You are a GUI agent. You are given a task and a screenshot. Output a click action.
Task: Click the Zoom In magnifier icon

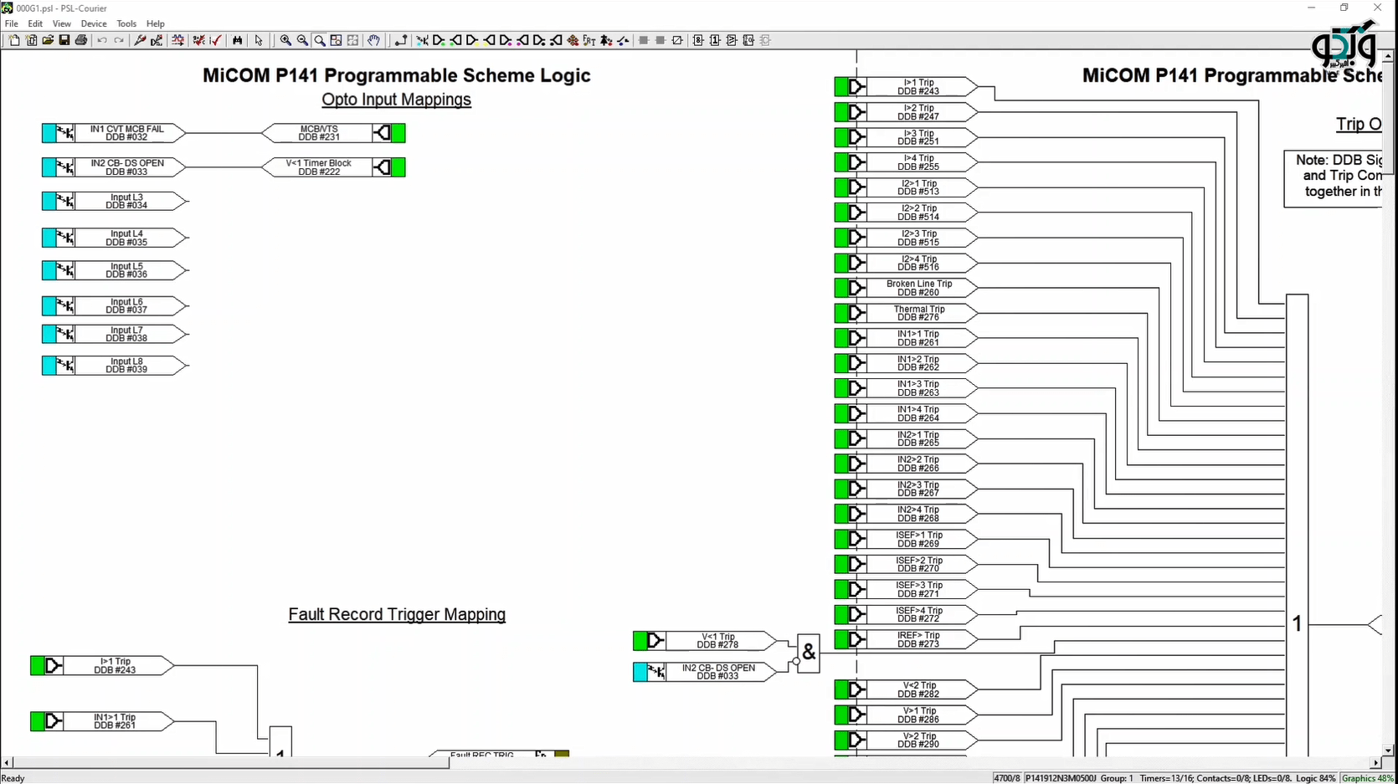(285, 40)
